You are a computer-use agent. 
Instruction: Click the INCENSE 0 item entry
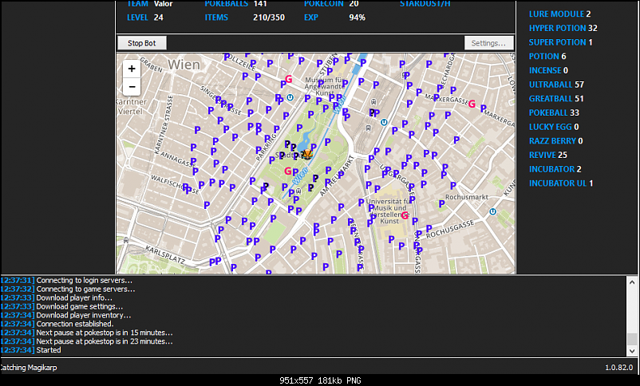(548, 71)
